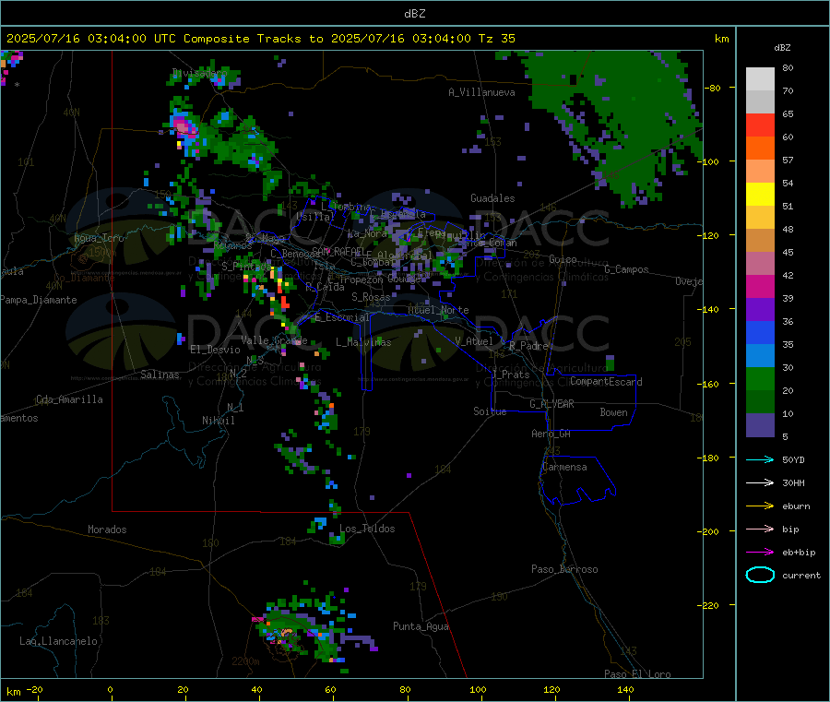Click the Valle_Grande location label
The height and width of the screenshot is (702, 830).
click(274, 340)
